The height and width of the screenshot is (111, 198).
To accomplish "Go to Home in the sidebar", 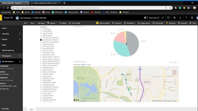I will click(4, 28).
